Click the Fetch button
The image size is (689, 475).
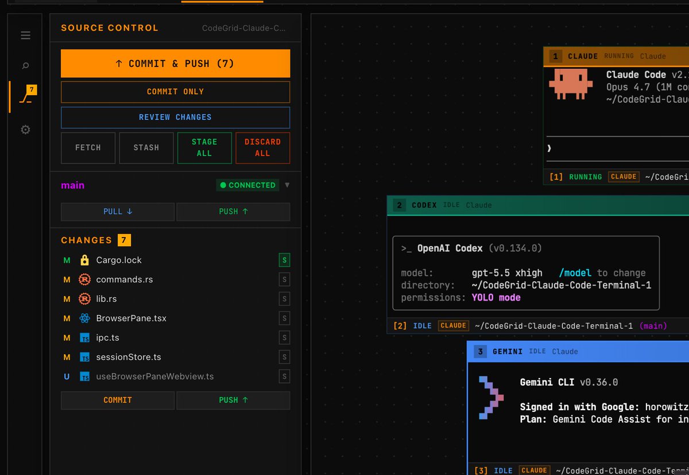coord(88,148)
